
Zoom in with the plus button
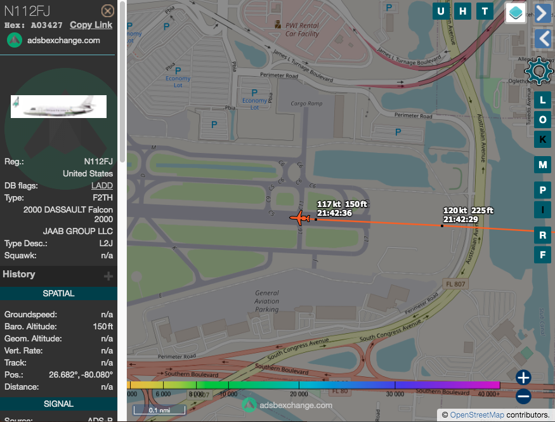(x=523, y=378)
